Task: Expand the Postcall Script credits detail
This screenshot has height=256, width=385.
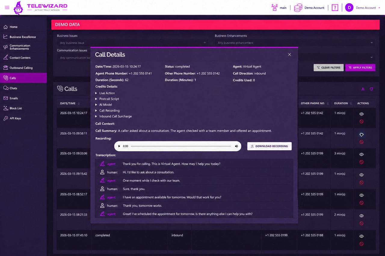Action: [107, 99]
